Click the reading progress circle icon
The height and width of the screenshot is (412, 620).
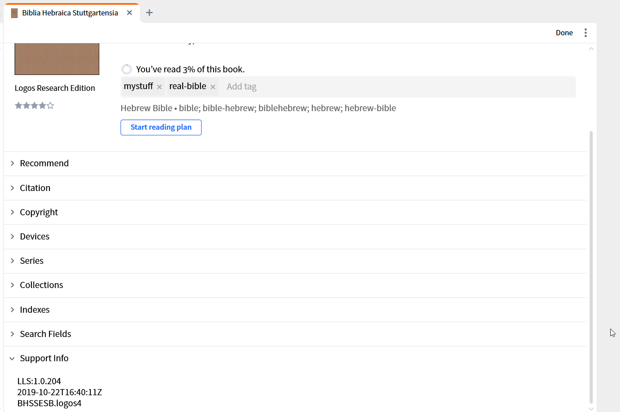click(127, 69)
